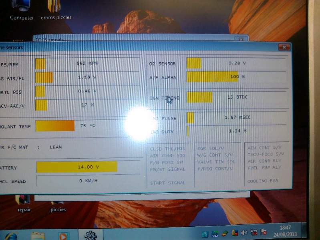
Task: Click the O2 SENSOR 0.28 V bar
Action: pos(194,63)
